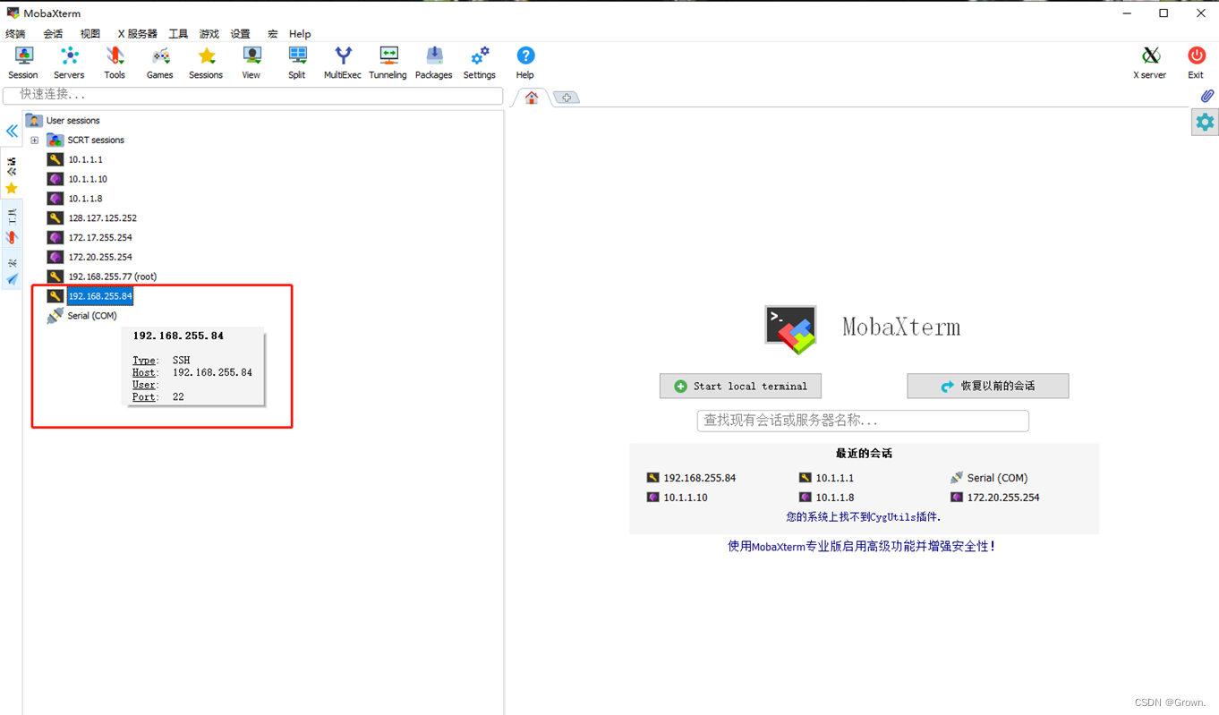Toggle the X server icon

tap(1150, 63)
